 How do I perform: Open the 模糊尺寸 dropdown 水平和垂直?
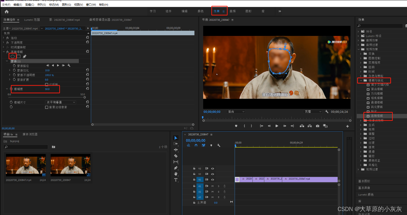61,102
